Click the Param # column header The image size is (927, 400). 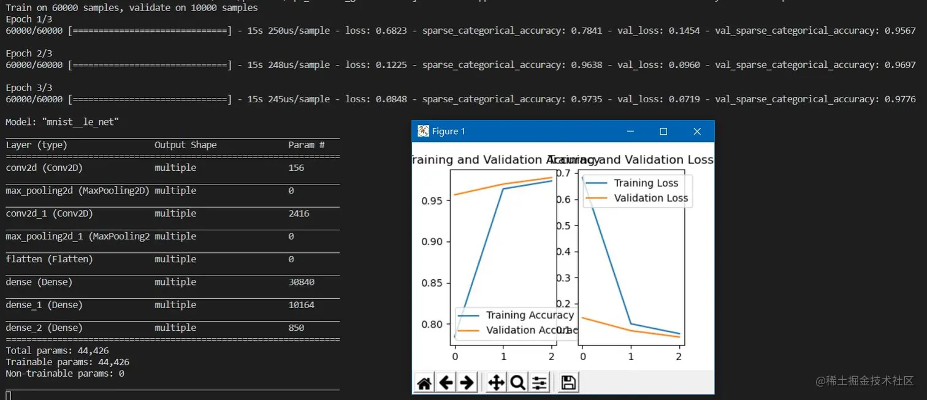[x=307, y=145]
